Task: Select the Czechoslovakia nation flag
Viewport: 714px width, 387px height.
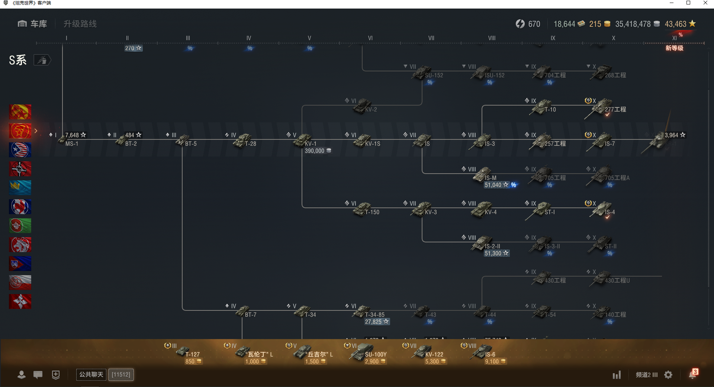Action: [x=20, y=264]
